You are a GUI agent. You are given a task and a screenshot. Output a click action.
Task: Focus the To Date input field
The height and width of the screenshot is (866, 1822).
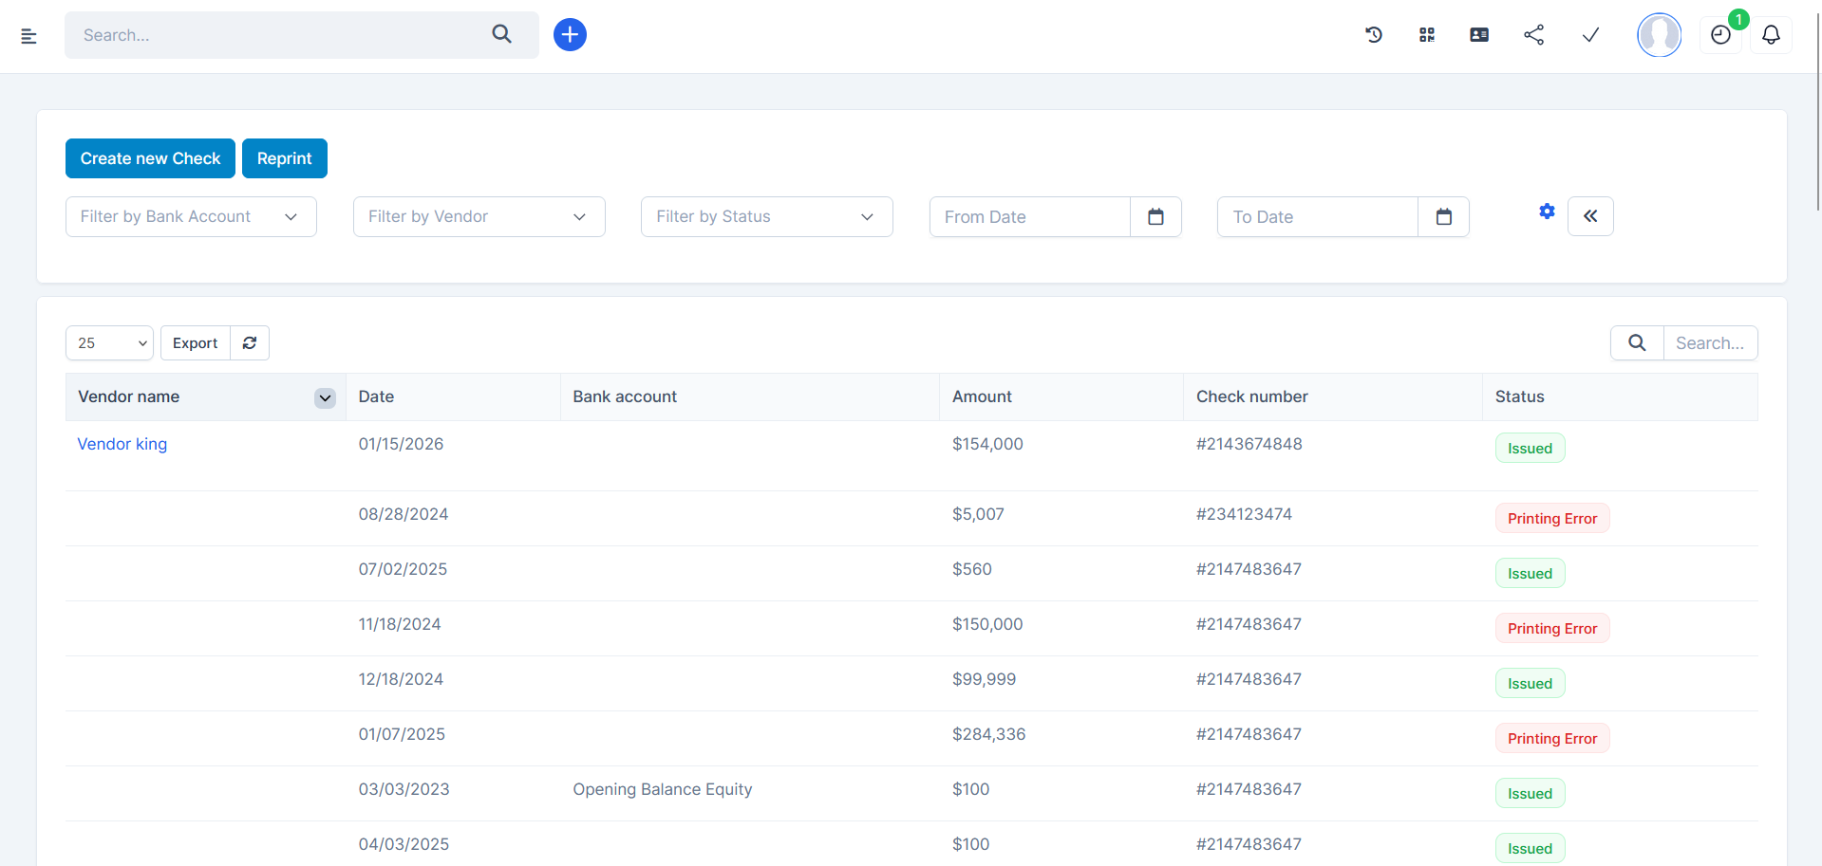[x=1317, y=216]
